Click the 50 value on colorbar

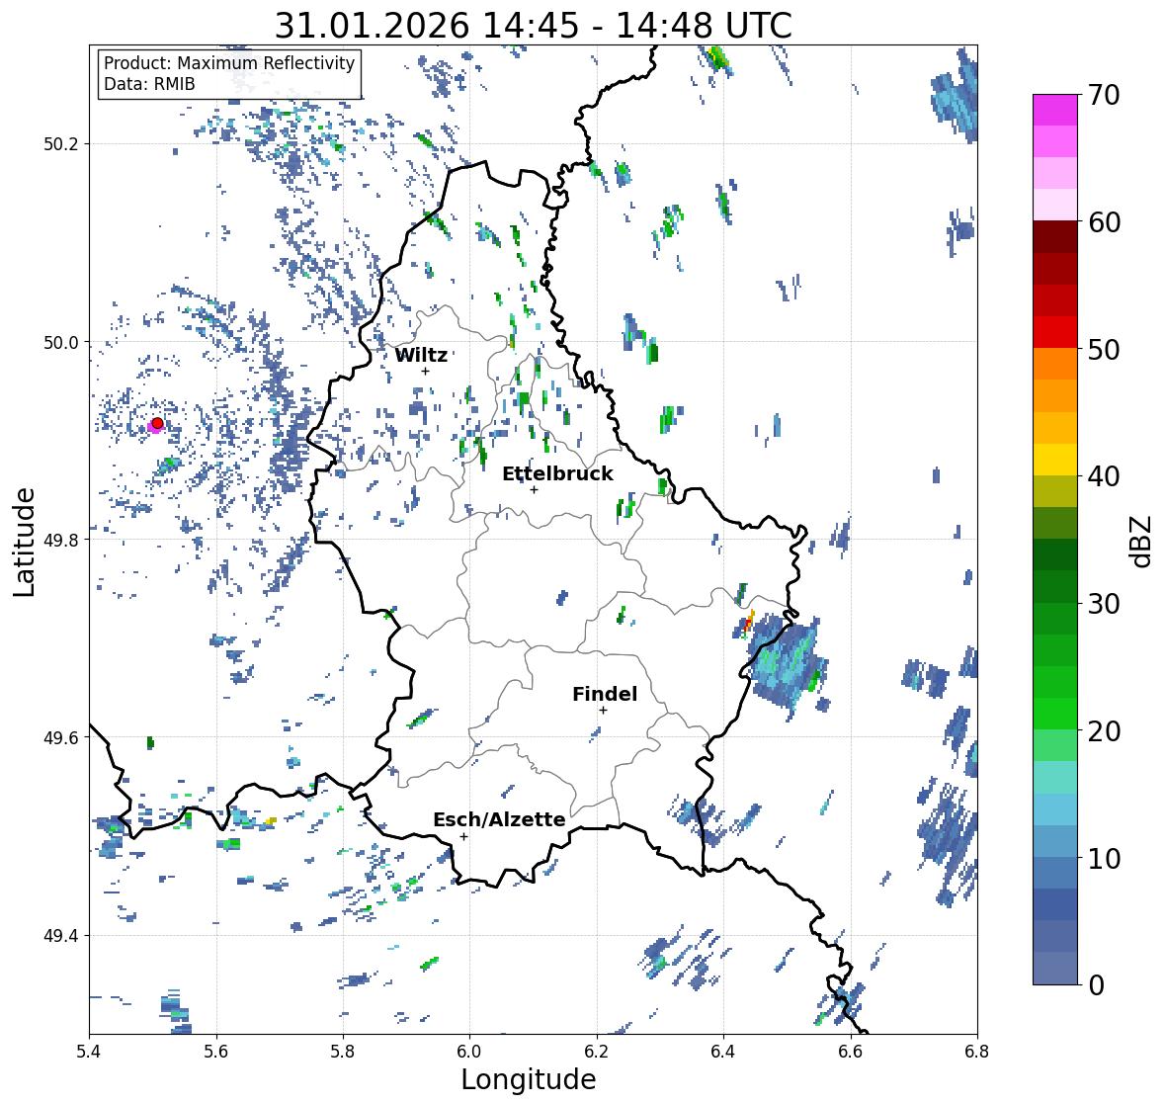click(1104, 349)
